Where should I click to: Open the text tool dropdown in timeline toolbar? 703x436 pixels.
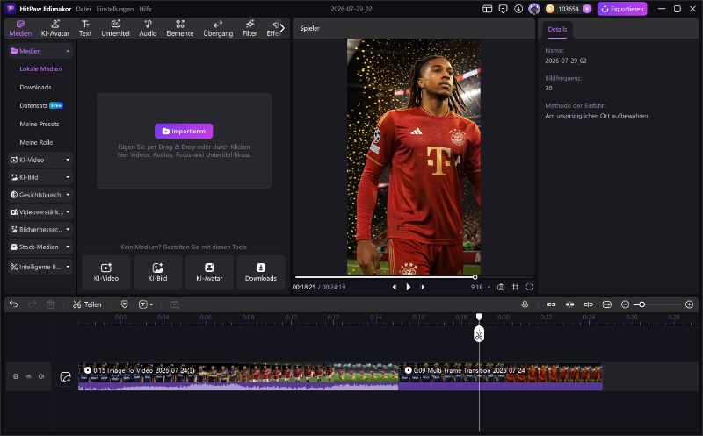[x=146, y=304]
